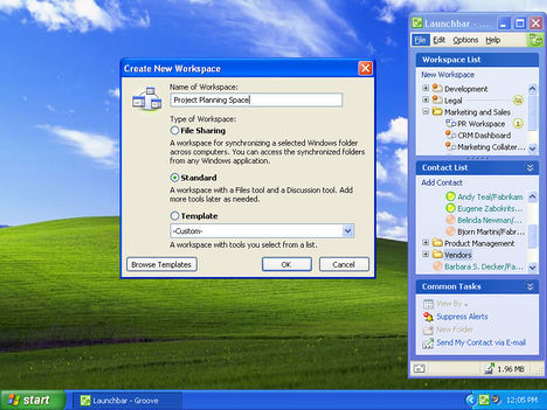Click the Launchbar - Groove taskbar button
Viewport: 547px width, 410px height.
pyautogui.click(x=127, y=400)
